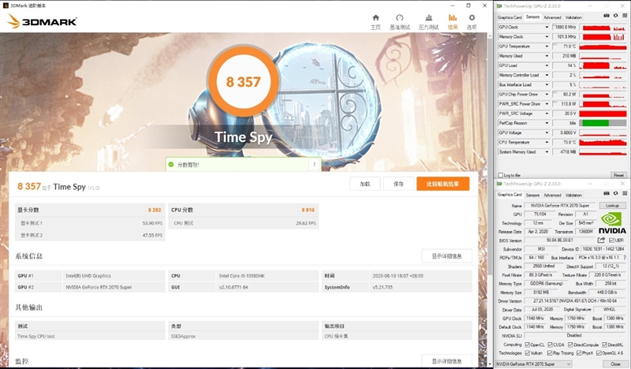Click the GPU Clock sensor graph

[603, 28]
